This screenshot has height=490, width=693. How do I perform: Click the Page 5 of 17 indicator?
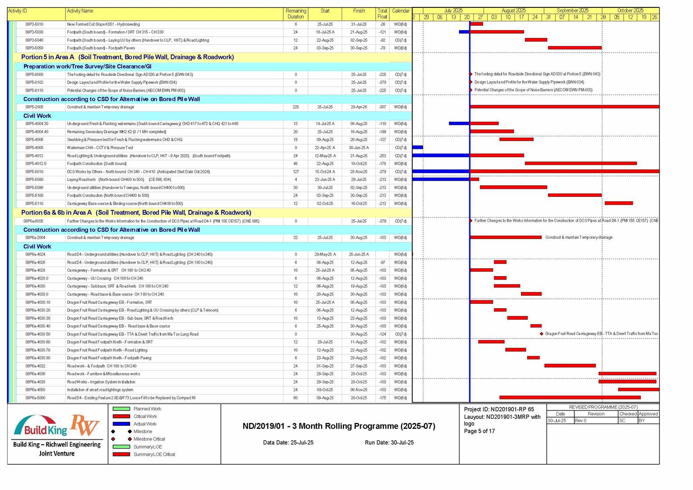click(x=479, y=431)
